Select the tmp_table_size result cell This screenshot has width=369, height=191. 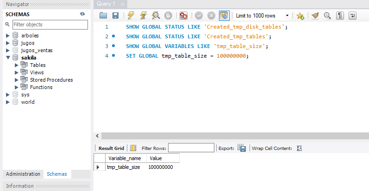(x=125, y=167)
